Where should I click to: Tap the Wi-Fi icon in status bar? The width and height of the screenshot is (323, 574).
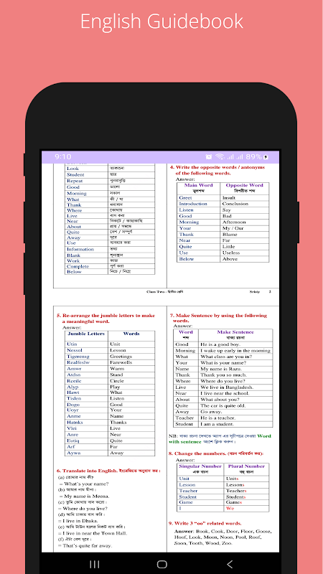click(x=220, y=156)
